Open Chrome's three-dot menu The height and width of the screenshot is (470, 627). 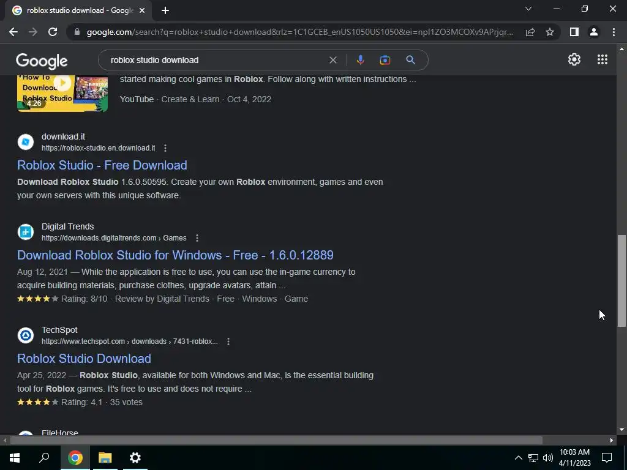[614, 32]
